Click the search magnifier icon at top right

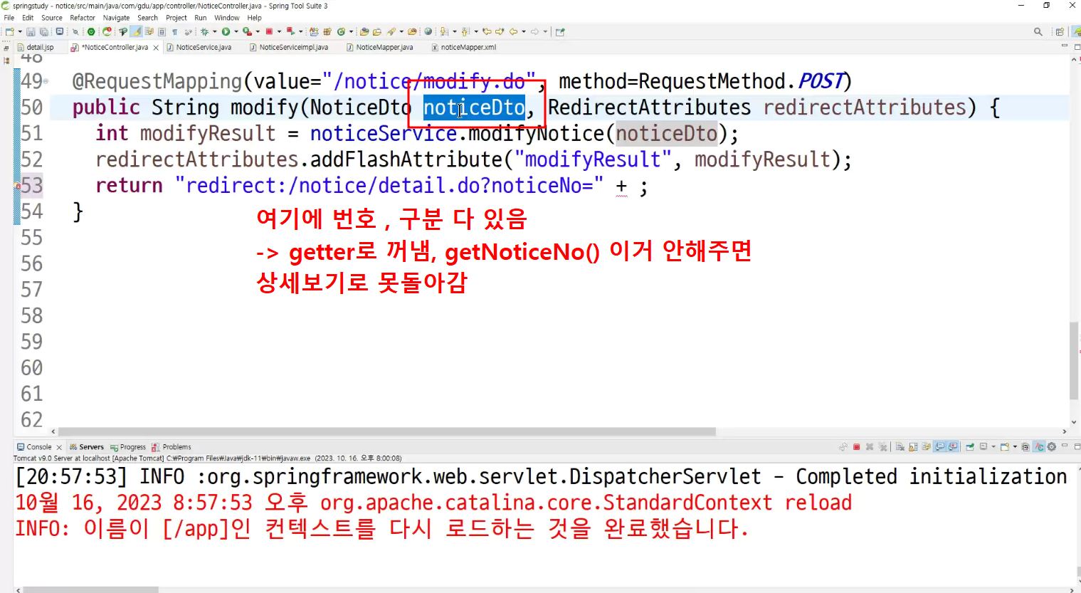(x=1038, y=32)
